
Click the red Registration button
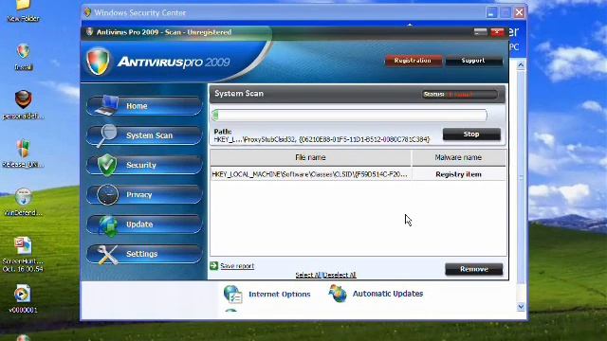pos(413,61)
